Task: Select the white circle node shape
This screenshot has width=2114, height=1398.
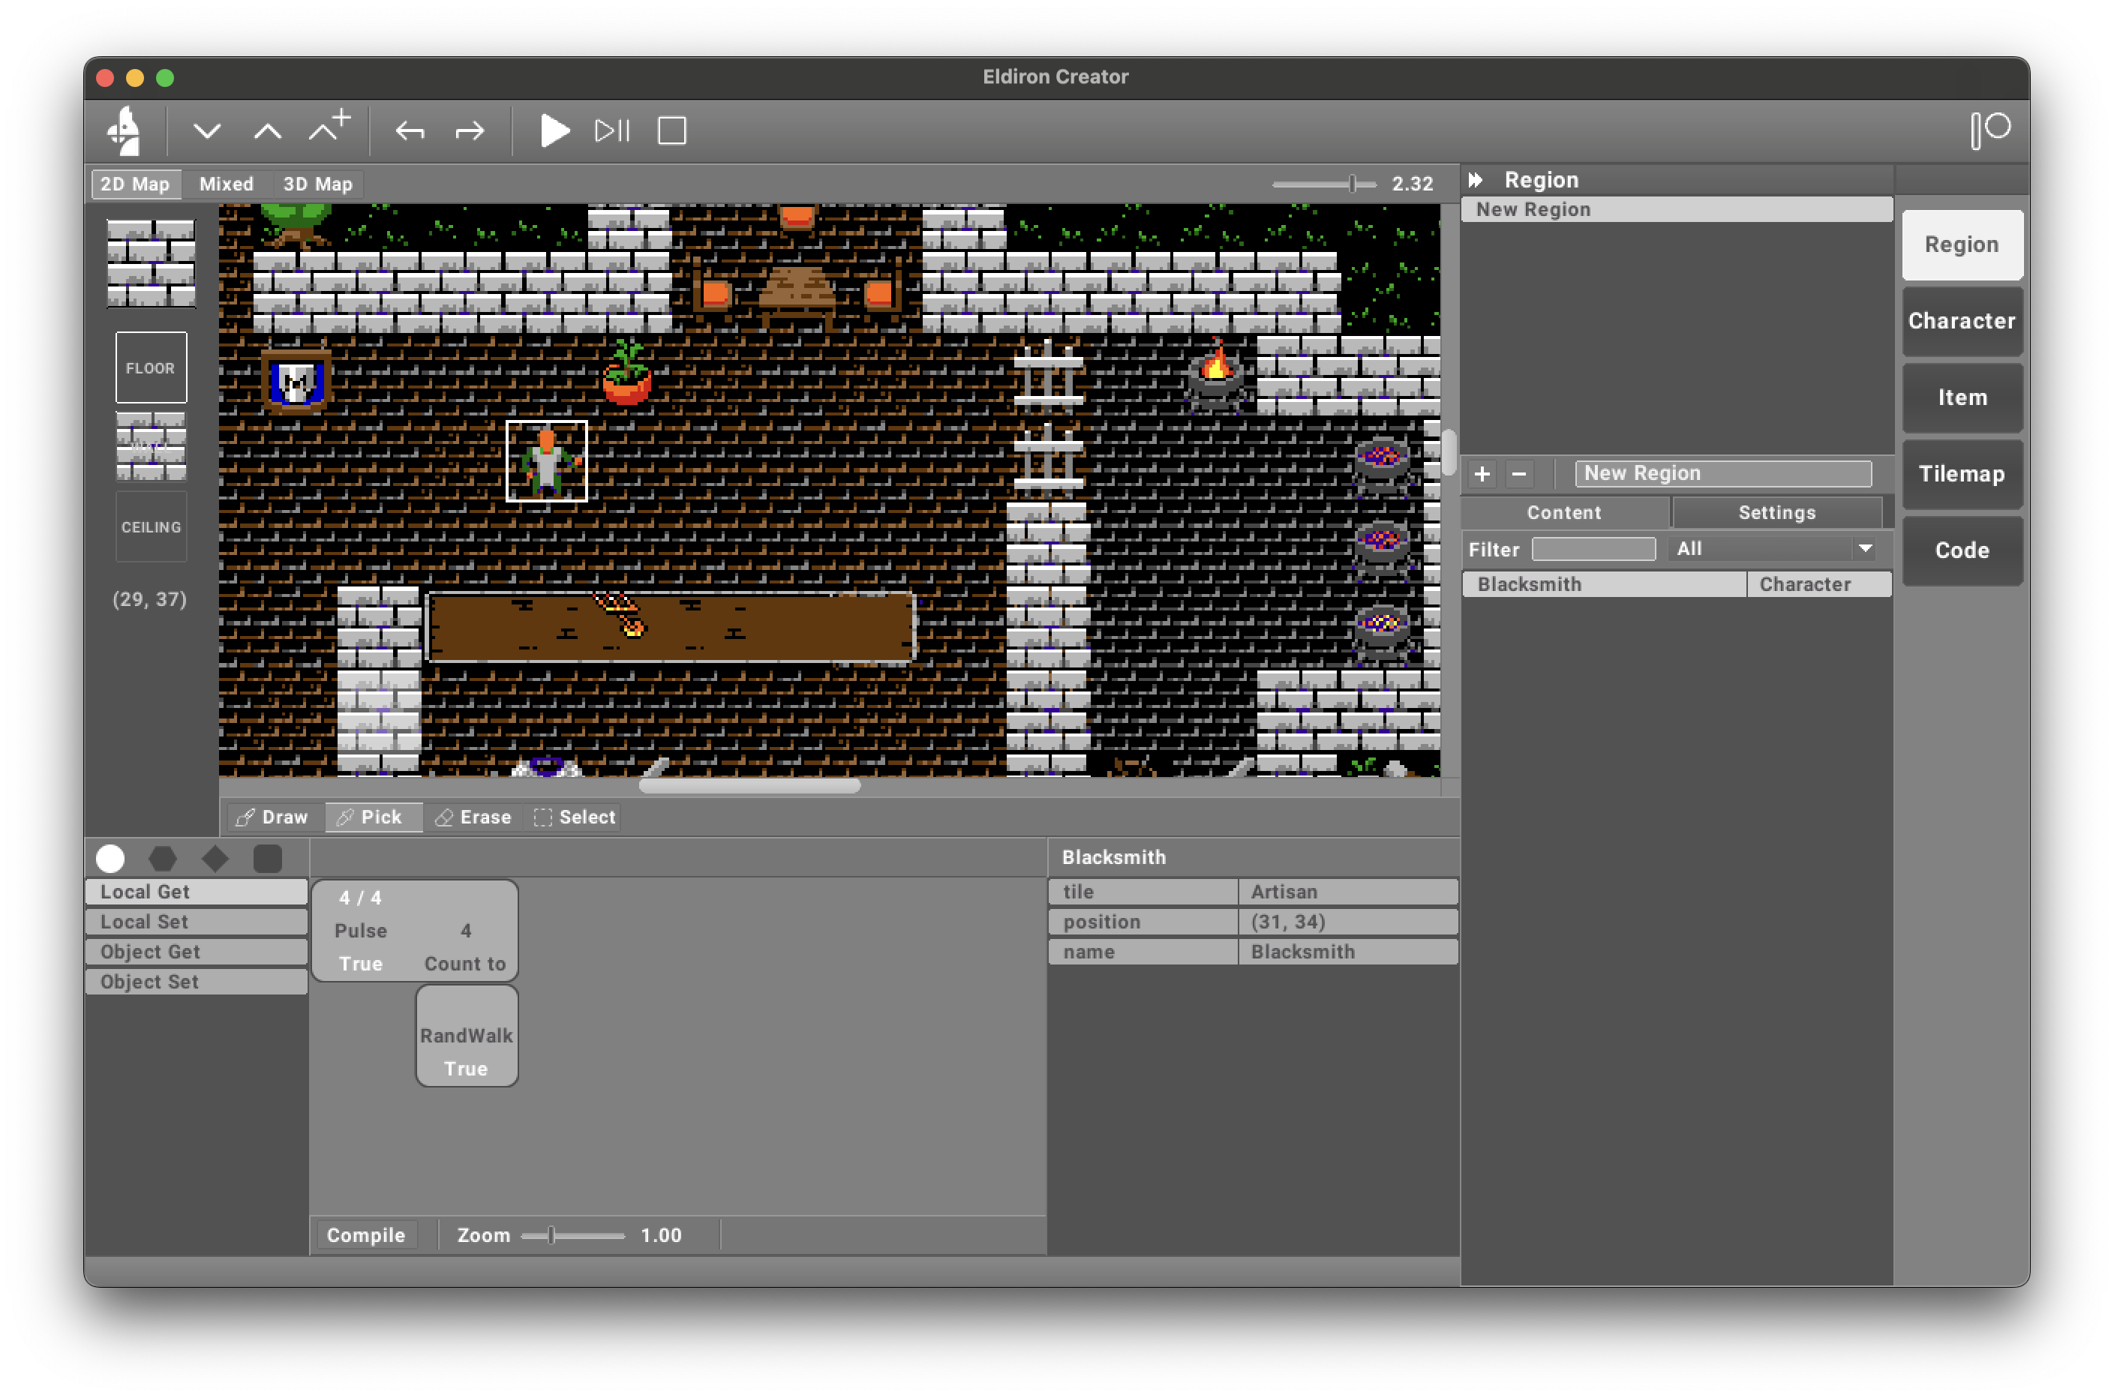Action: coord(110,859)
